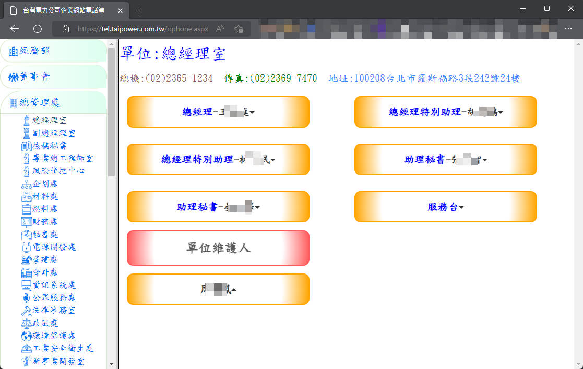Click the 工業安全衛生處 helmet icon
The width and height of the screenshot is (583, 369).
27,349
